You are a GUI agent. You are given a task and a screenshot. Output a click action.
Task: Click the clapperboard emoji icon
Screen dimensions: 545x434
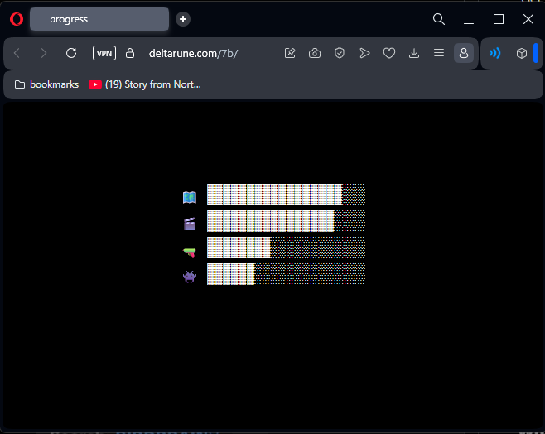(190, 224)
